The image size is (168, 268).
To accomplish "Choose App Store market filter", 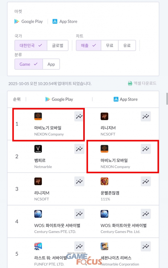I will (x=65, y=21).
